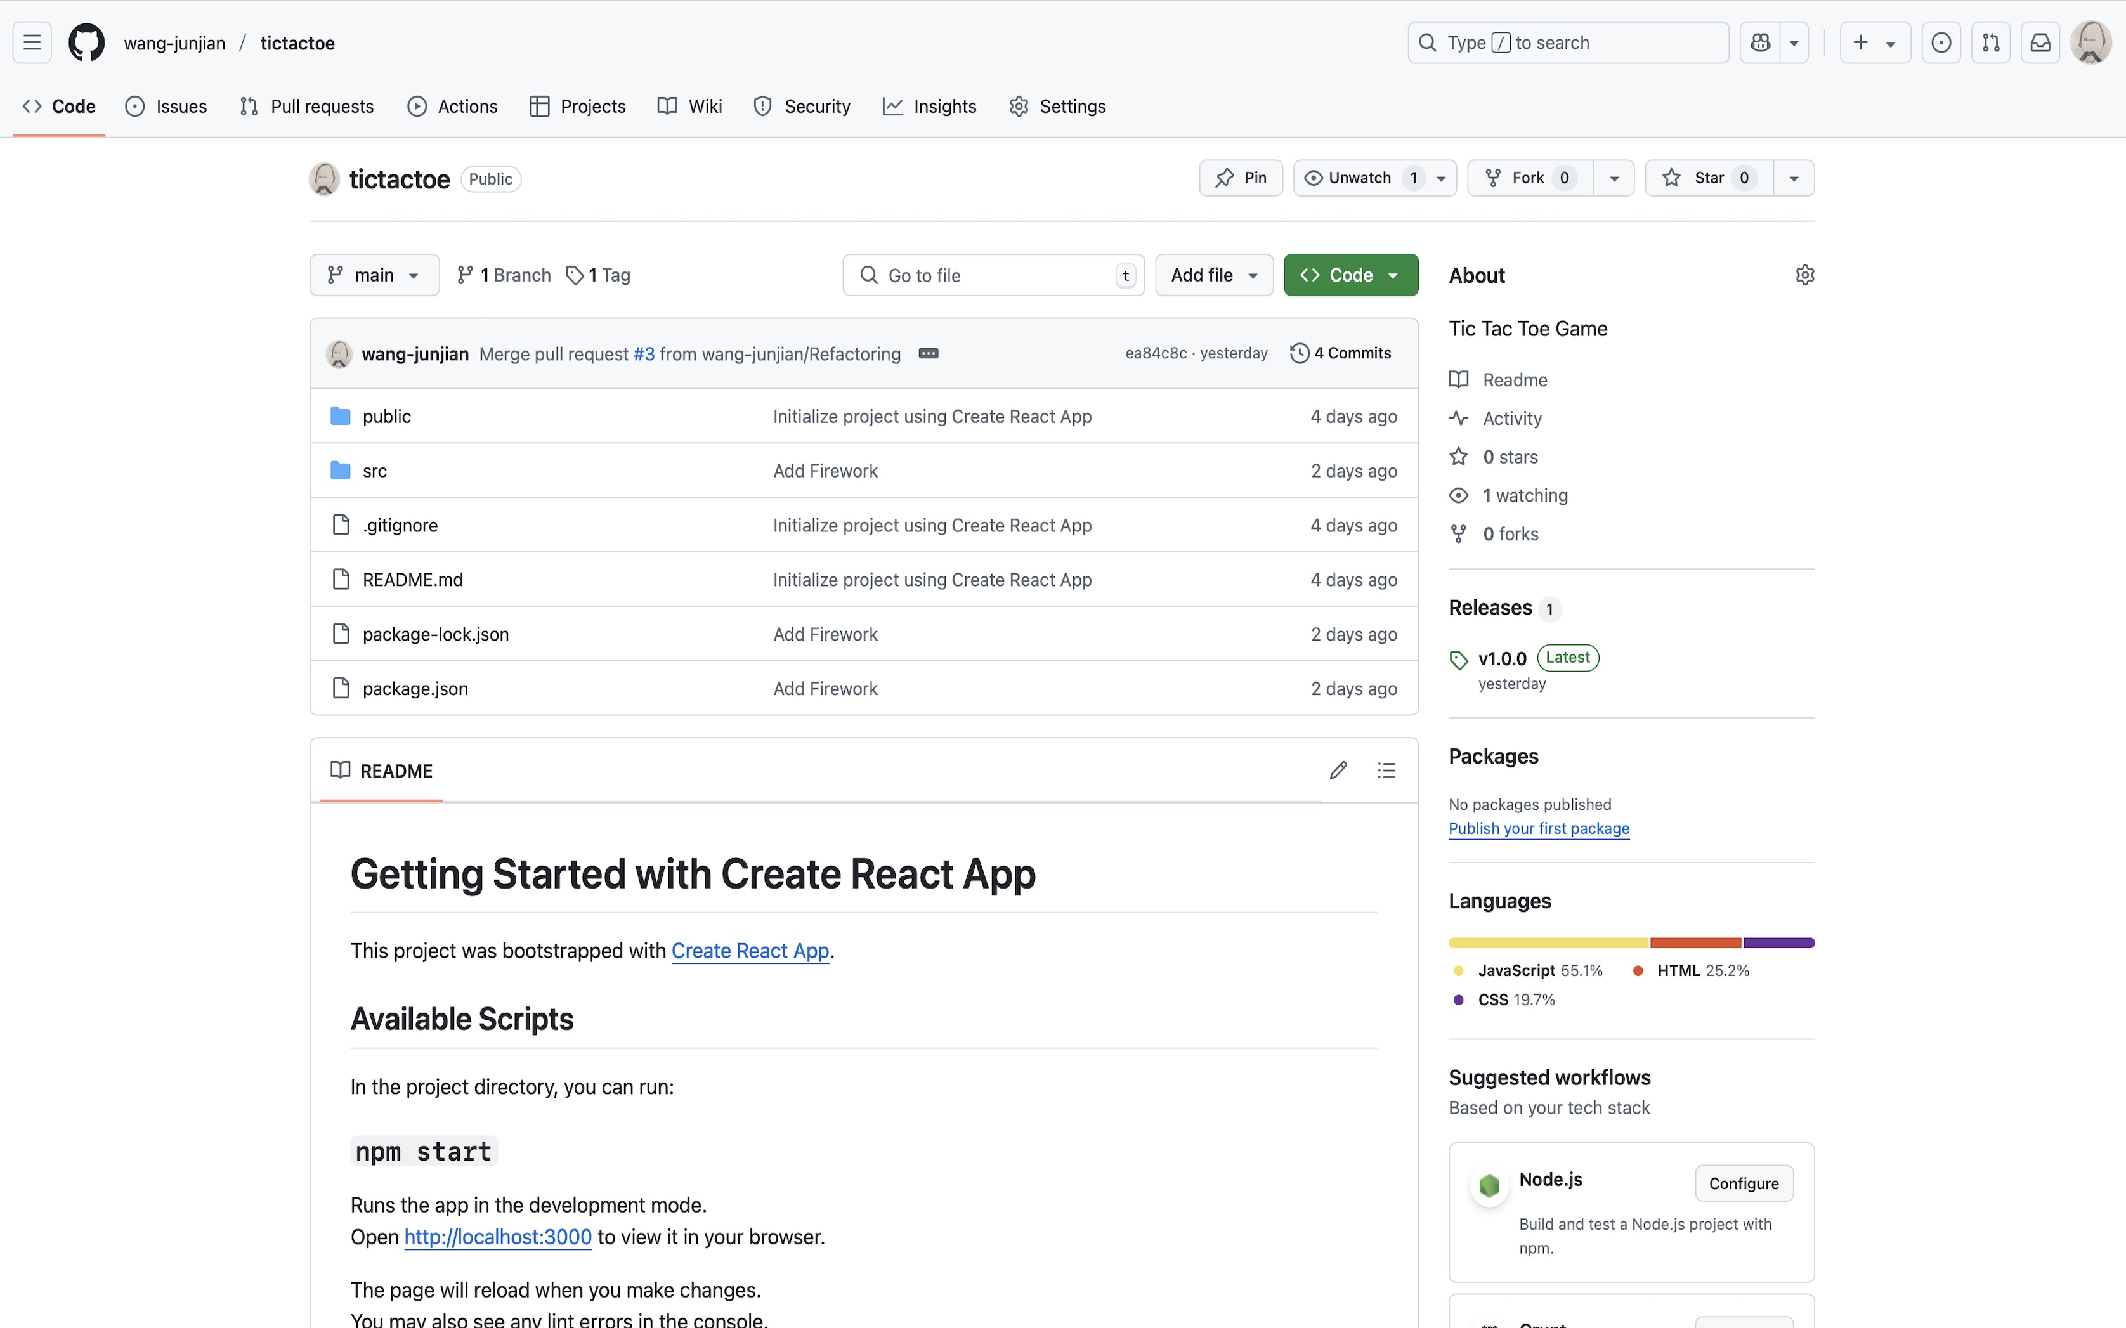Image resolution: width=2126 pixels, height=1328 pixels.
Task: Open the GitHub homepage logo
Action: (86, 42)
